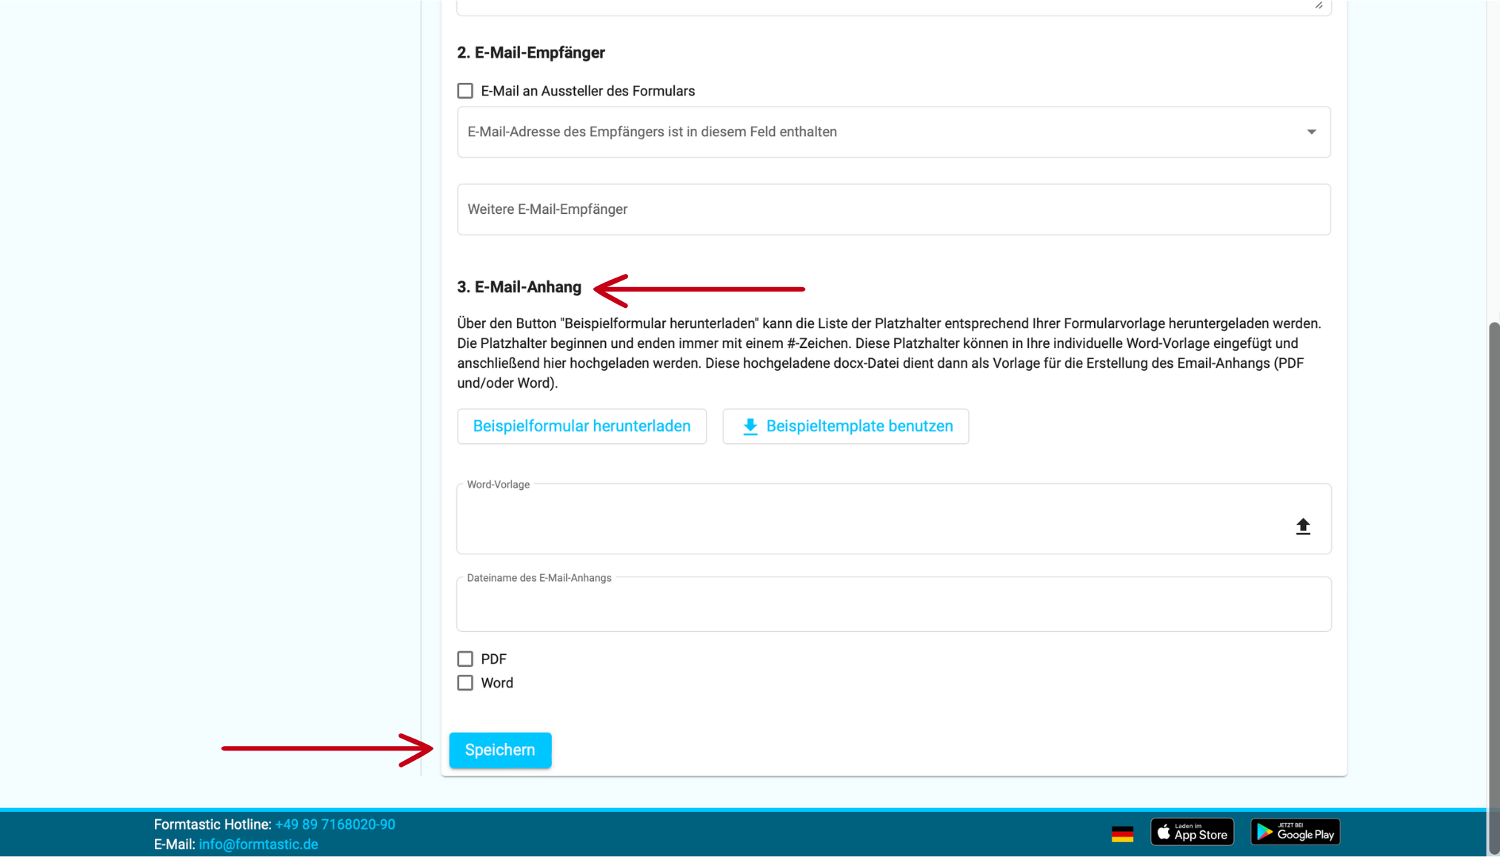
Task: Click Beispielformular herunterladen button
Action: (x=581, y=426)
